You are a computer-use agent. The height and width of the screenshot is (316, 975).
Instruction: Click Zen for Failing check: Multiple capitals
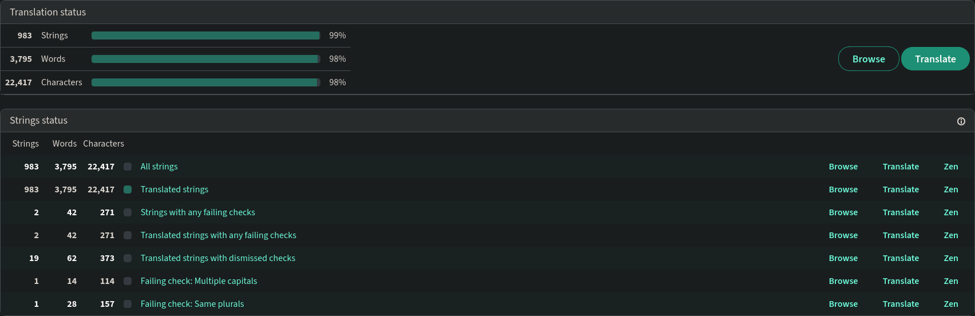click(951, 281)
